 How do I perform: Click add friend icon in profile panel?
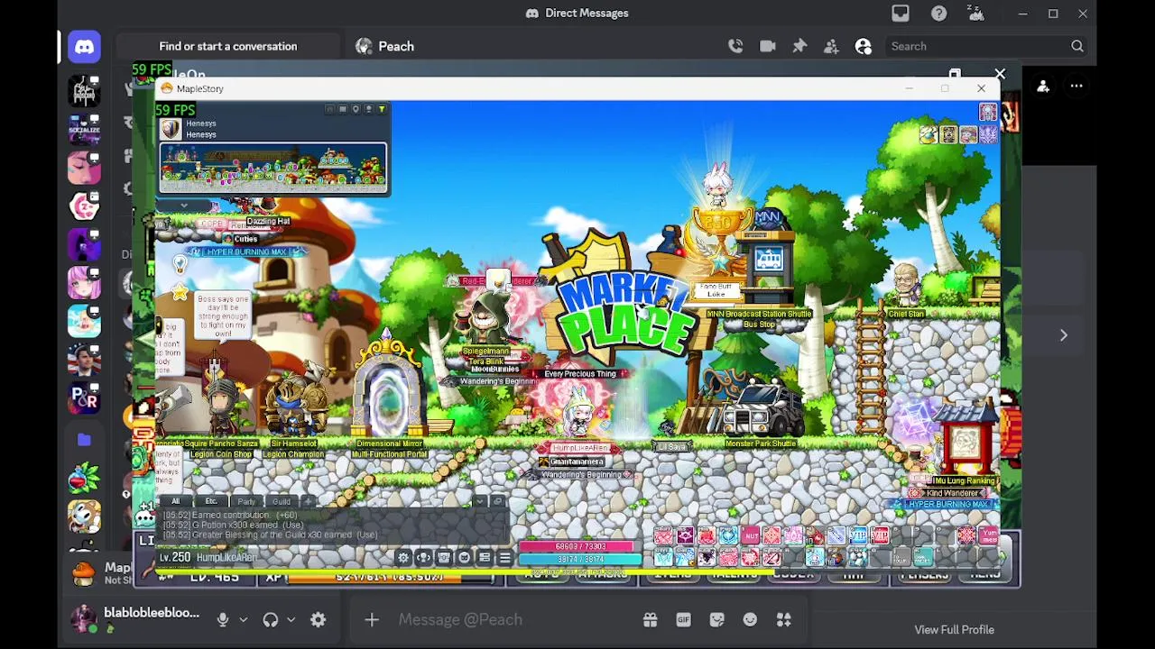1043,87
